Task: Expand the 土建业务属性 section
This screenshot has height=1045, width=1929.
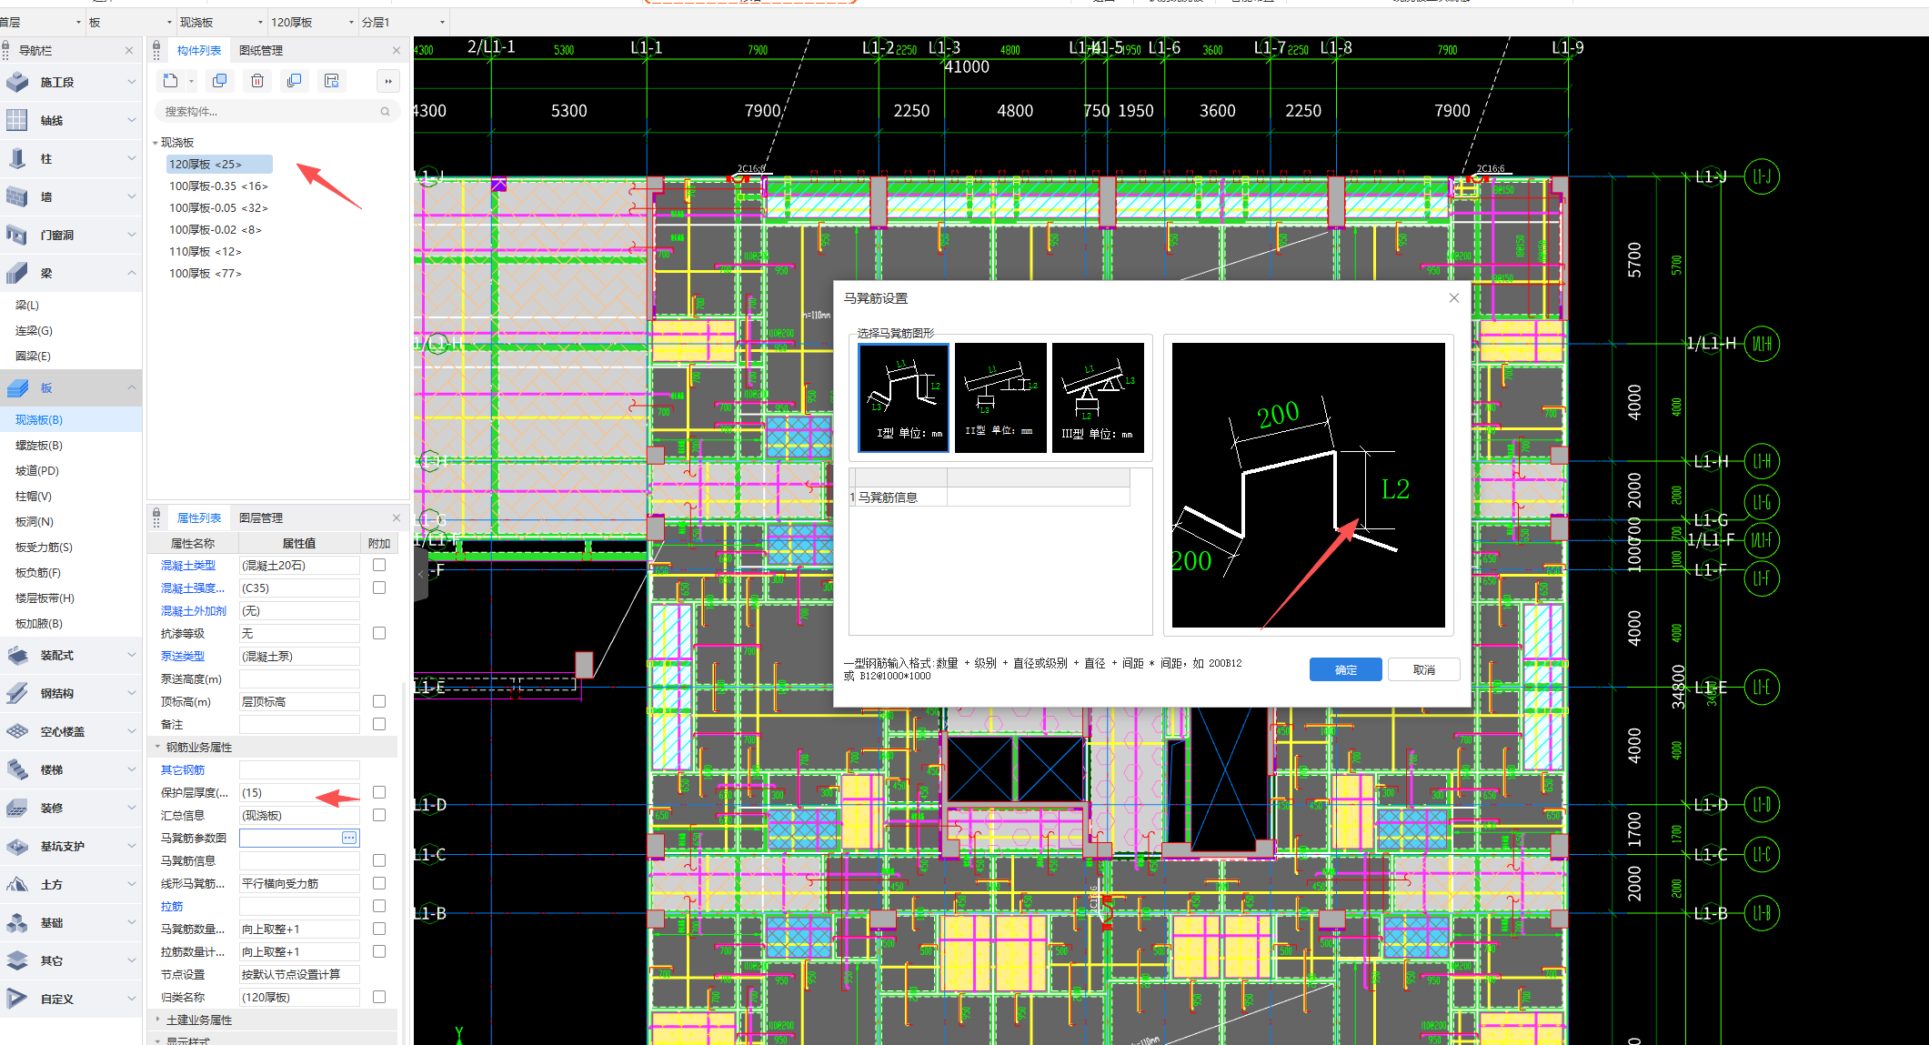Action: [157, 1020]
